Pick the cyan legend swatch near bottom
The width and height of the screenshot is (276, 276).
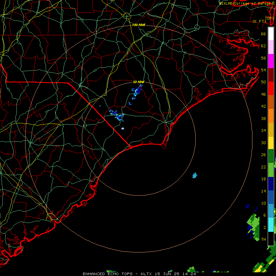[x=271, y=225]
